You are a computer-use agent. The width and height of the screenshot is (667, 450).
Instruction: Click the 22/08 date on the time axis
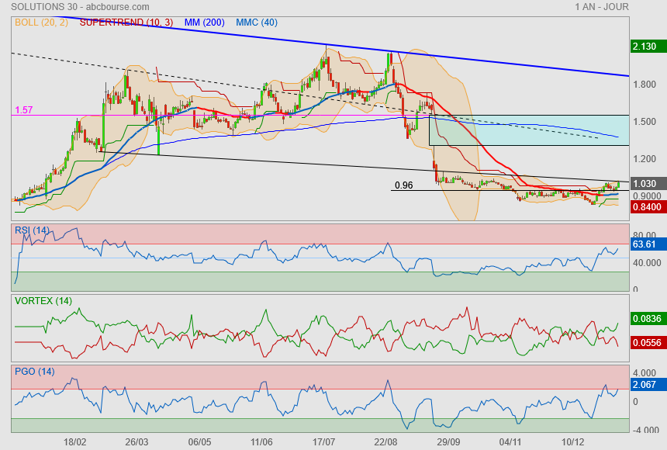(x=385, y=441)
